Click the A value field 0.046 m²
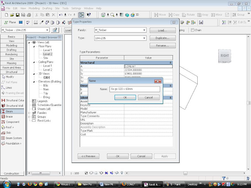Image resolution: width=251 pixels, height=188 pixels. (x=148, y=66)
